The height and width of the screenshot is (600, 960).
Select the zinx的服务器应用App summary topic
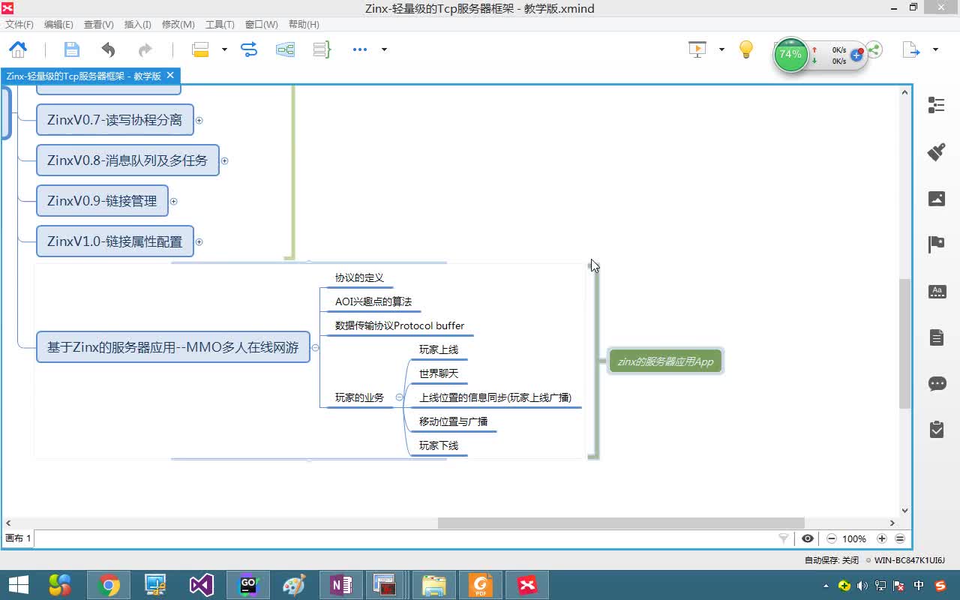point(665,361)
